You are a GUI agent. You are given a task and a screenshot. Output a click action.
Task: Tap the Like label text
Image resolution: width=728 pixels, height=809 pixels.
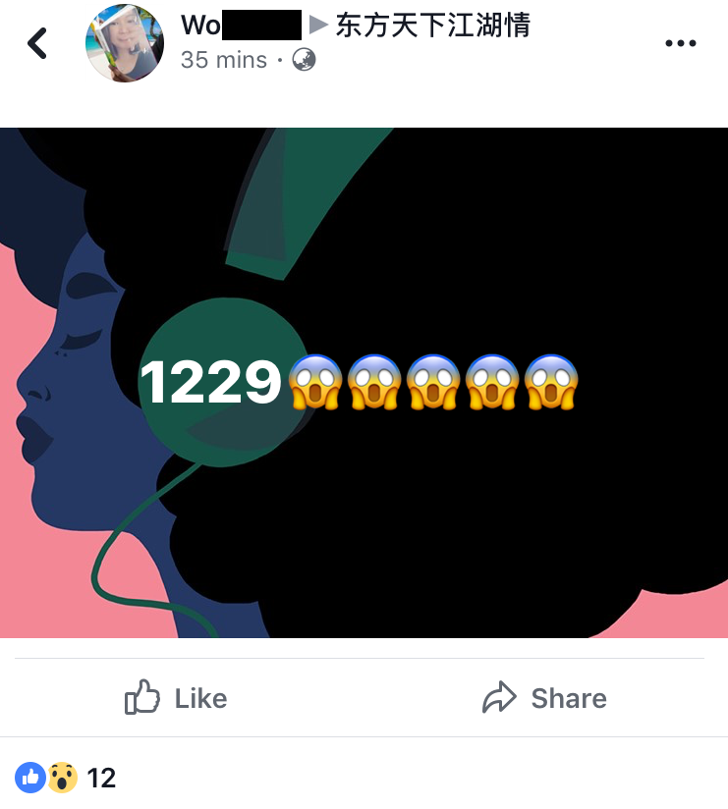tap(200, 699)
